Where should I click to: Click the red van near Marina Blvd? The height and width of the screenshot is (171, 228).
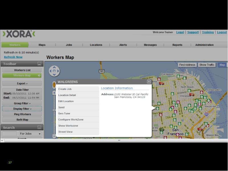point(161,84)
